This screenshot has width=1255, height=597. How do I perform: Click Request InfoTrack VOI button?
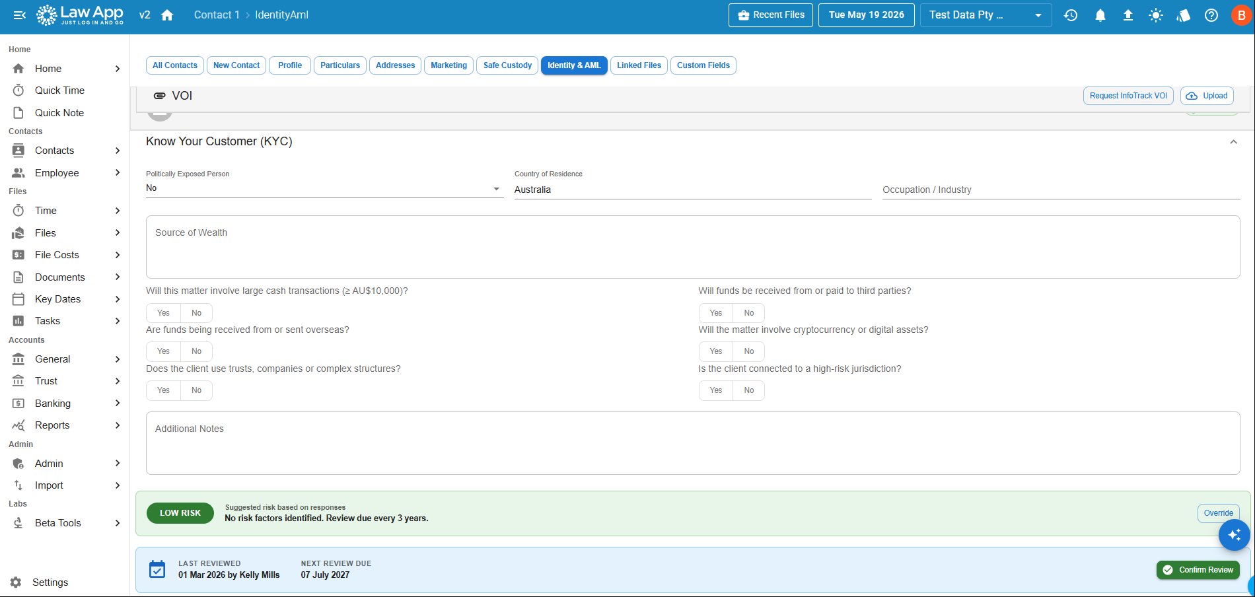1128,96
